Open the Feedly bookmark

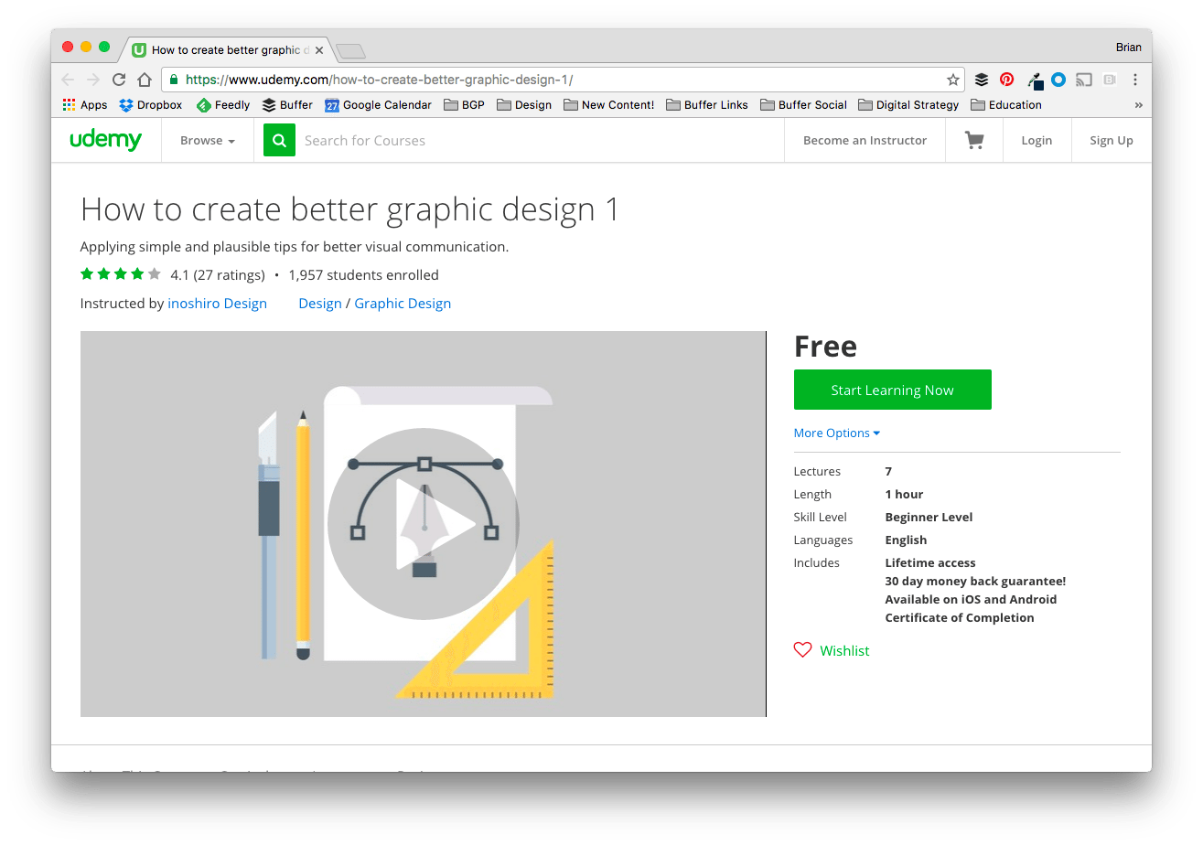coord(222,104)
